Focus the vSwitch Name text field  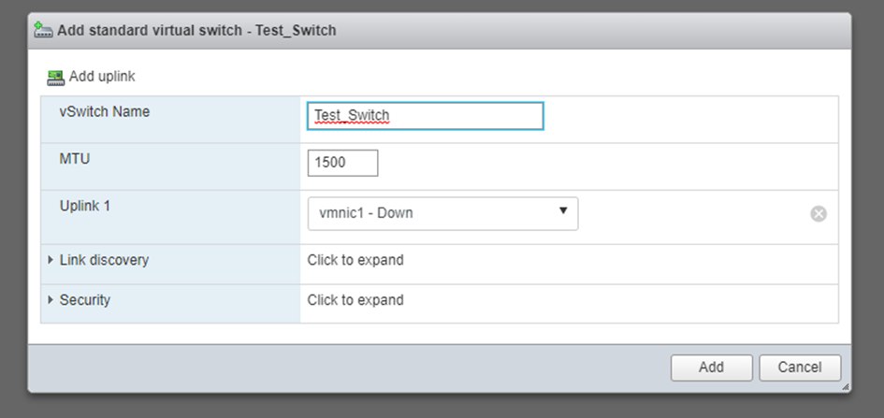tap(425, 116)
